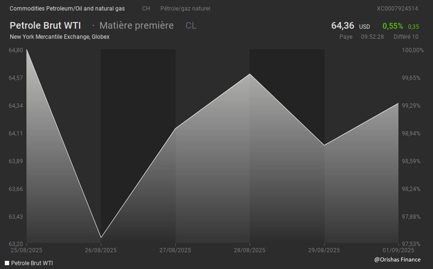Viewport: 433px width, 269px height.
Task: Click the 01/09/2025 date axis label
Action: click(398, 250)
